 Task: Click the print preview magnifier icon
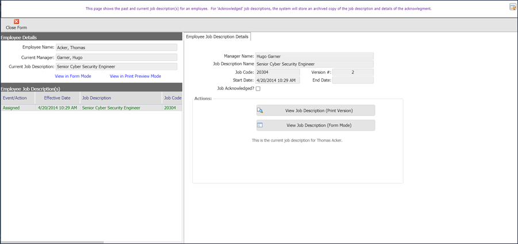point(260,111)
